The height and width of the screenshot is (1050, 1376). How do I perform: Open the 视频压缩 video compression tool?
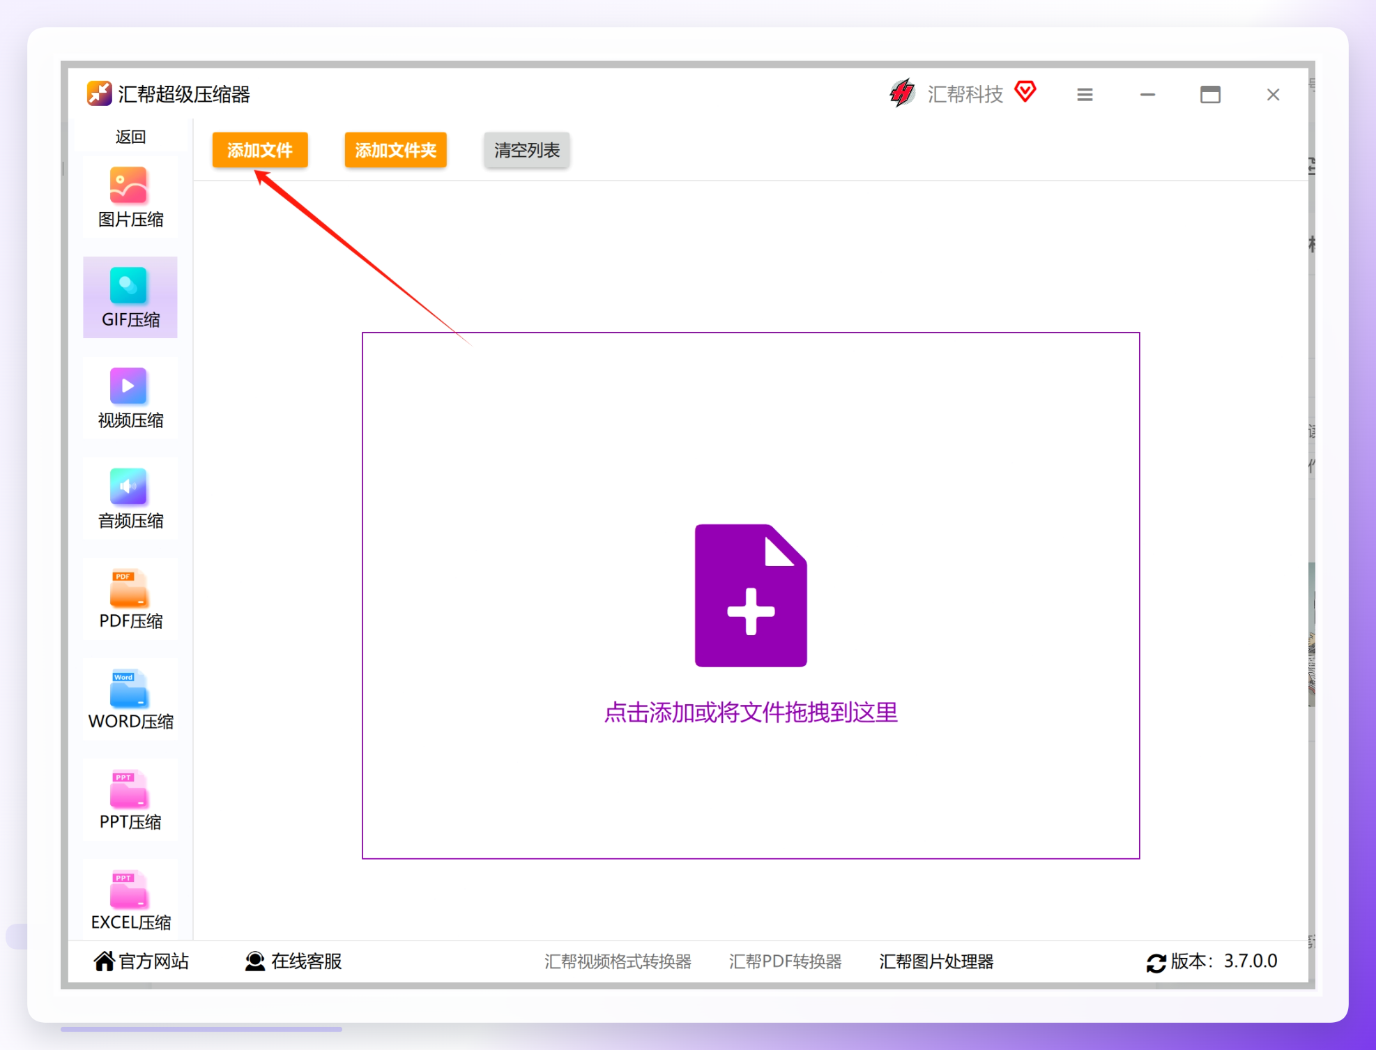pos(130,398)
